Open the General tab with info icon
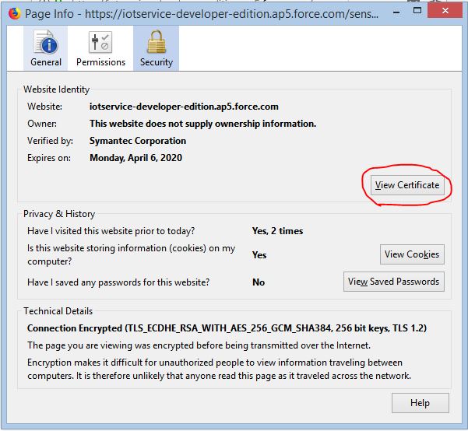The width and height of the screenshot is (468, 431). pos(46,48)
